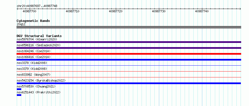Select the short blue nsv5708530 bar
Image resolution: width=249 pixels, height=106 pixels.
pos(19,89)
